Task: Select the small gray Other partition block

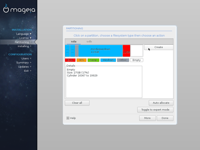Action: point(77,51)
